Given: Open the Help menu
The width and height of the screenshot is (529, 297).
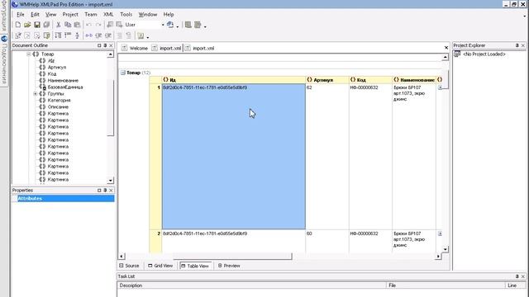Looking at the screenshot, I should tap(169, 15).
